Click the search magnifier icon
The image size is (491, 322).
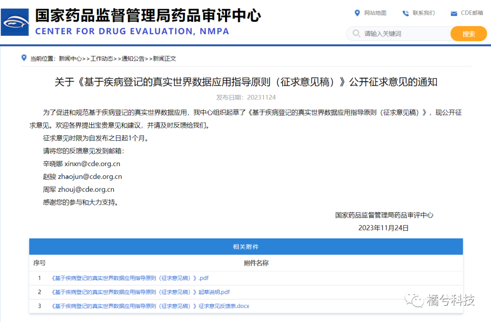[356, 33]
